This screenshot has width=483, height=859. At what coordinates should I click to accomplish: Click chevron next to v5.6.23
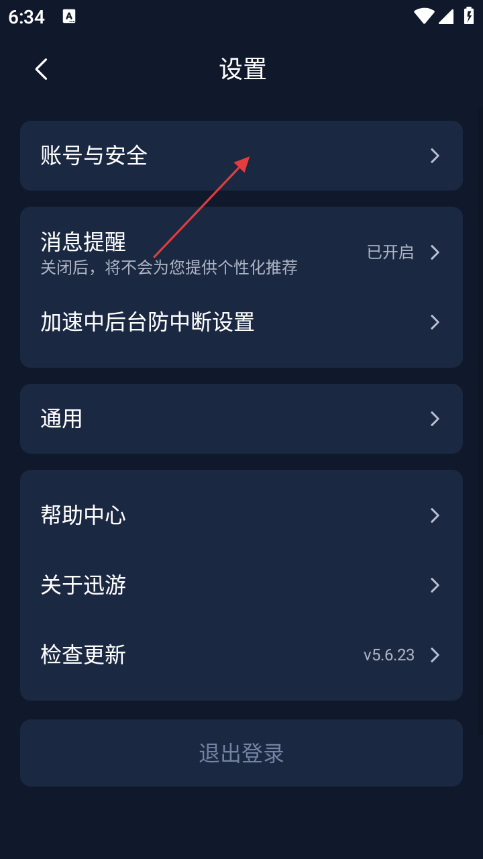tap(435, 655)
